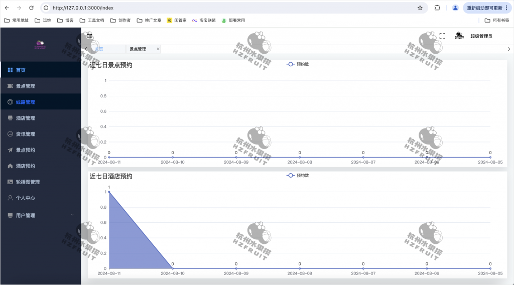Expand the 用户管理 submenu

(x=40, y=215)
